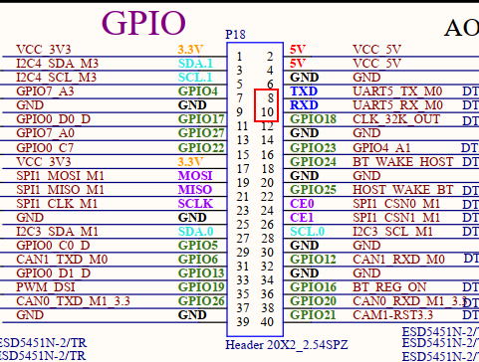
Task: Select the purple MOSI label
Action: [195, 175]
